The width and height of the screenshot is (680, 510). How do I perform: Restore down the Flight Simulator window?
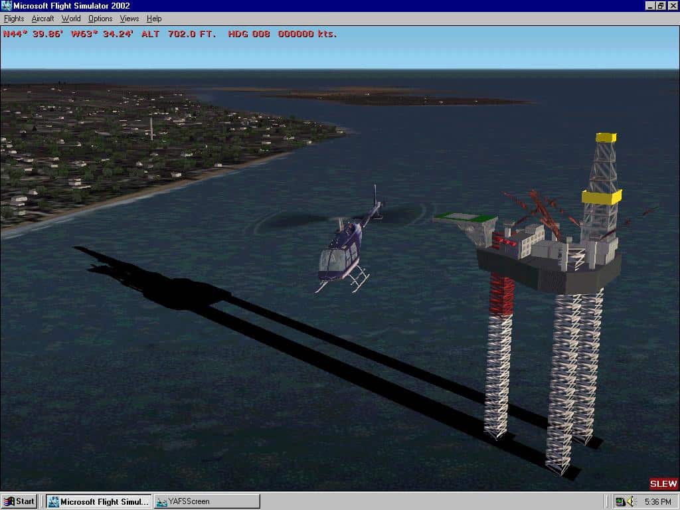pos(661,6)
